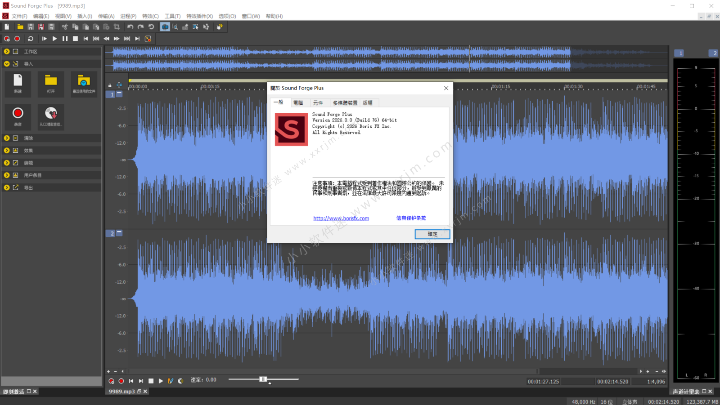This screenshot has height=405, width=720.
Task: Click the Play button in transport toolbar
Action: pyautogui.click(x=54, y=39)
